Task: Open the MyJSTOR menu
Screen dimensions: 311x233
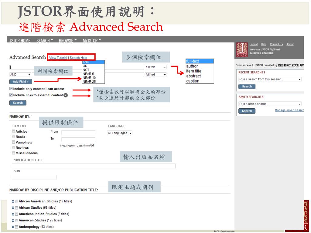Action: pos(92,41)
